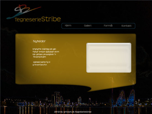Select the Formål navigation item
The width and height of the screenshot is (152, 114).
pos(108,25)
